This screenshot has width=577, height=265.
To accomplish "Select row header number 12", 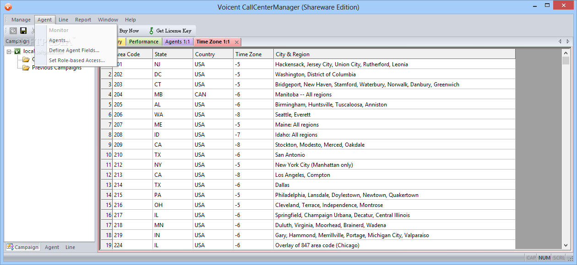I will click(x=107, y=175).
